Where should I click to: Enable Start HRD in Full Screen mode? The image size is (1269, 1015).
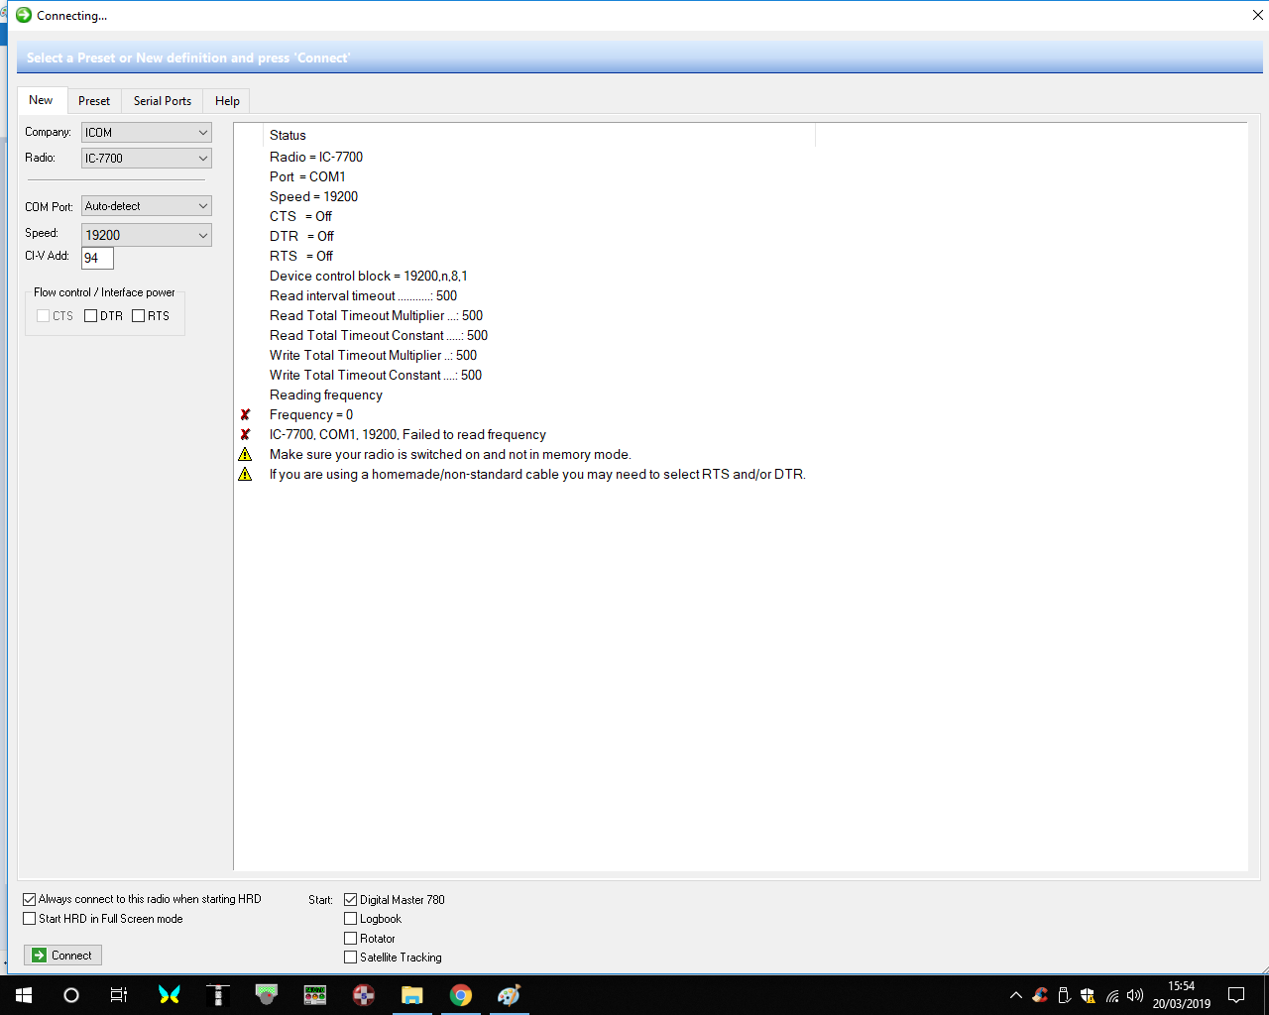point(30,919)
